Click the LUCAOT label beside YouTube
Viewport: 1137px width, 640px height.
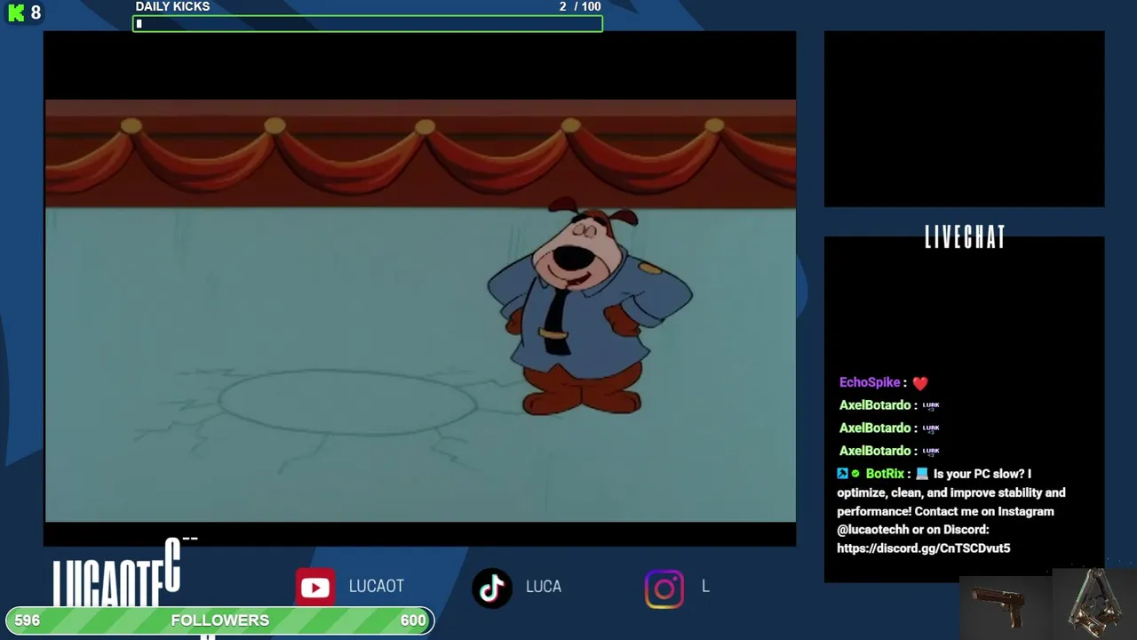tap(376, 587)
